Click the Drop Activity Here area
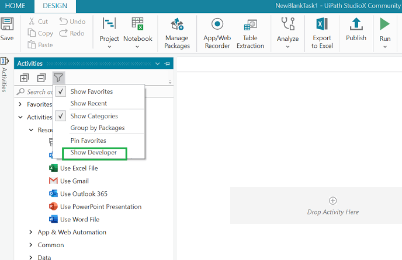This screenshot has height=260, width=402. click(316, 205)
